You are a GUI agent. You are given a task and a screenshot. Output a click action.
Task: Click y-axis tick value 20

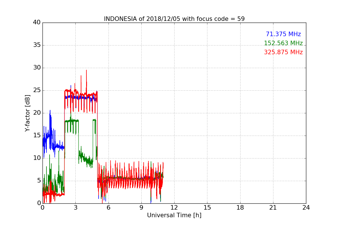pyautogui.click(x=37, y=113)
